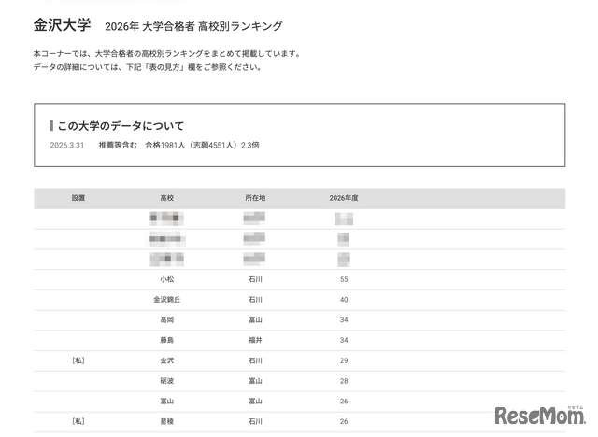
Task: Click the date 2026.3.31
Action: (66, 145)
